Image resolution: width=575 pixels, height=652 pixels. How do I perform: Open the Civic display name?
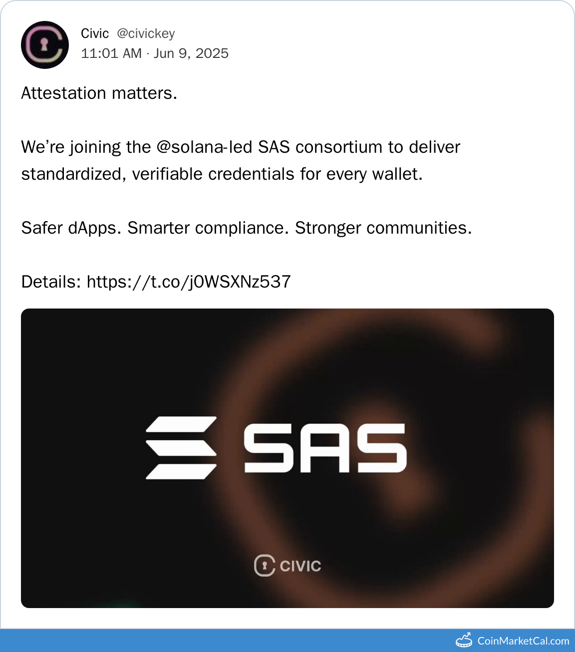pyautogui.click(x=95, y=33)
